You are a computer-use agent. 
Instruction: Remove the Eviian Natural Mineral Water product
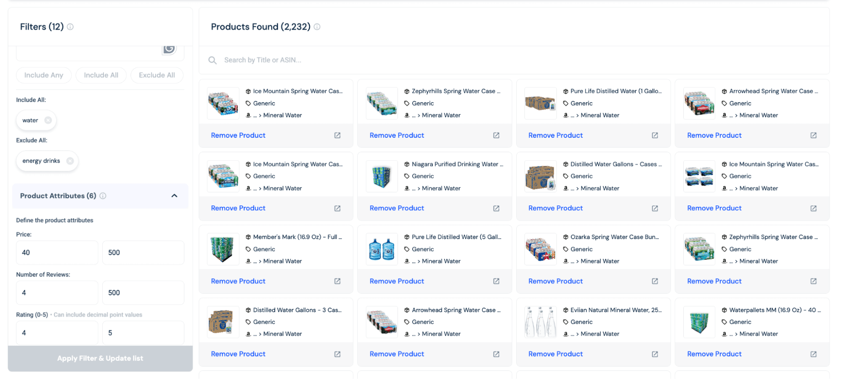click(555, 354)
